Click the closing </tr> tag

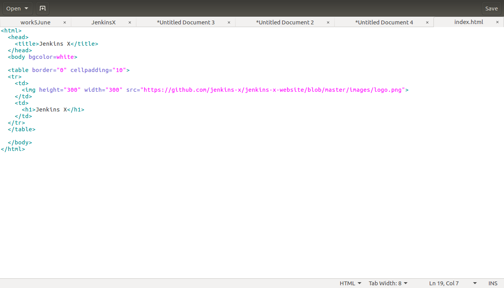click(x=16, y=123)
